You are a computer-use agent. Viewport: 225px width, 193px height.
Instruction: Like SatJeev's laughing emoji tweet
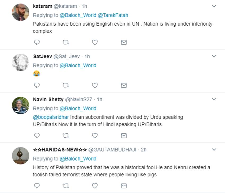[x=95, y=85]
